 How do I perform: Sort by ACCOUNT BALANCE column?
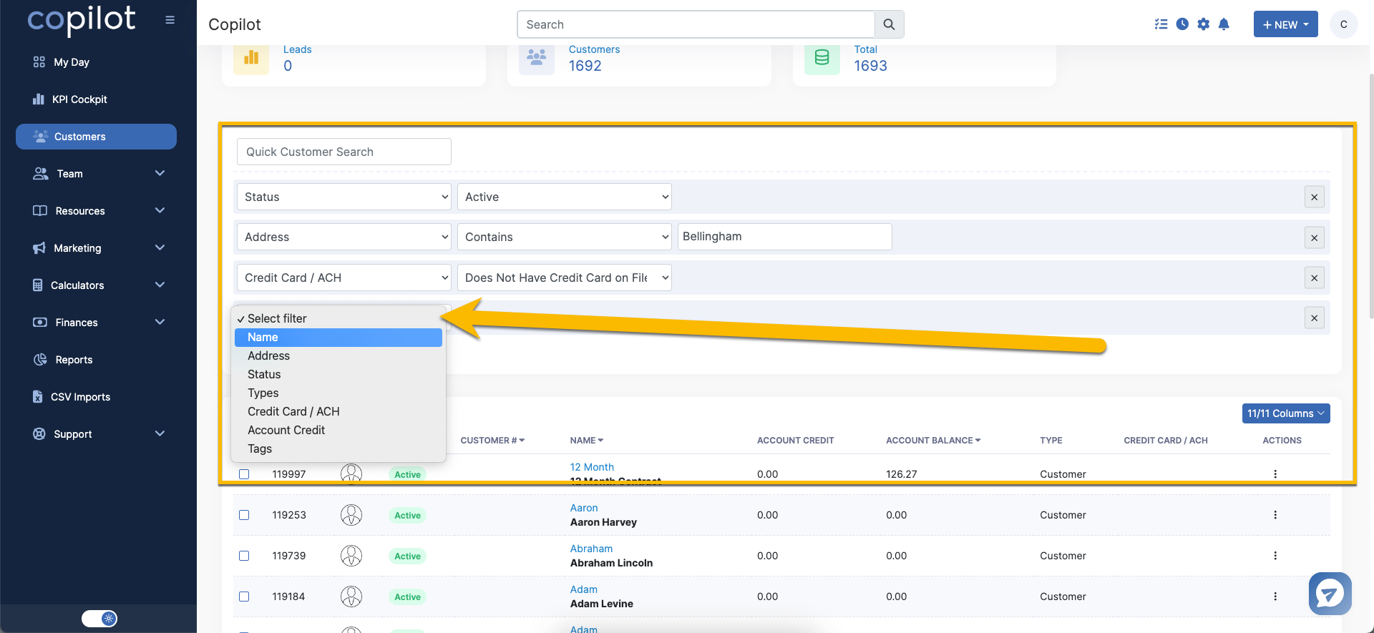click(933, 441)
